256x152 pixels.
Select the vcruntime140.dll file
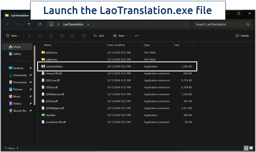pos(117,122)
